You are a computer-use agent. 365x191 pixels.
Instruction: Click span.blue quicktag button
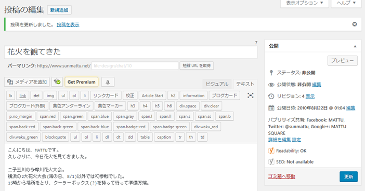(x=100, y=116)
